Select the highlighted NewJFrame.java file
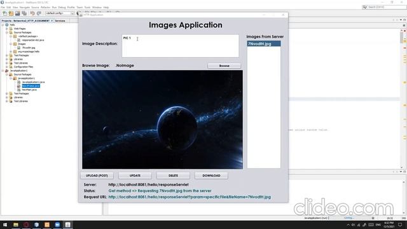Viewport: 407px width, 229px height. point(31,86)
